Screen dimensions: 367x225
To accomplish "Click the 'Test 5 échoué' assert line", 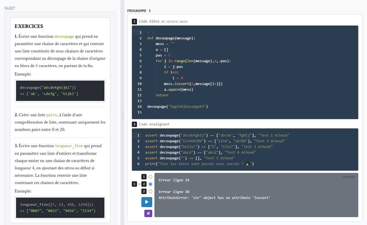I will click(190, 158).
